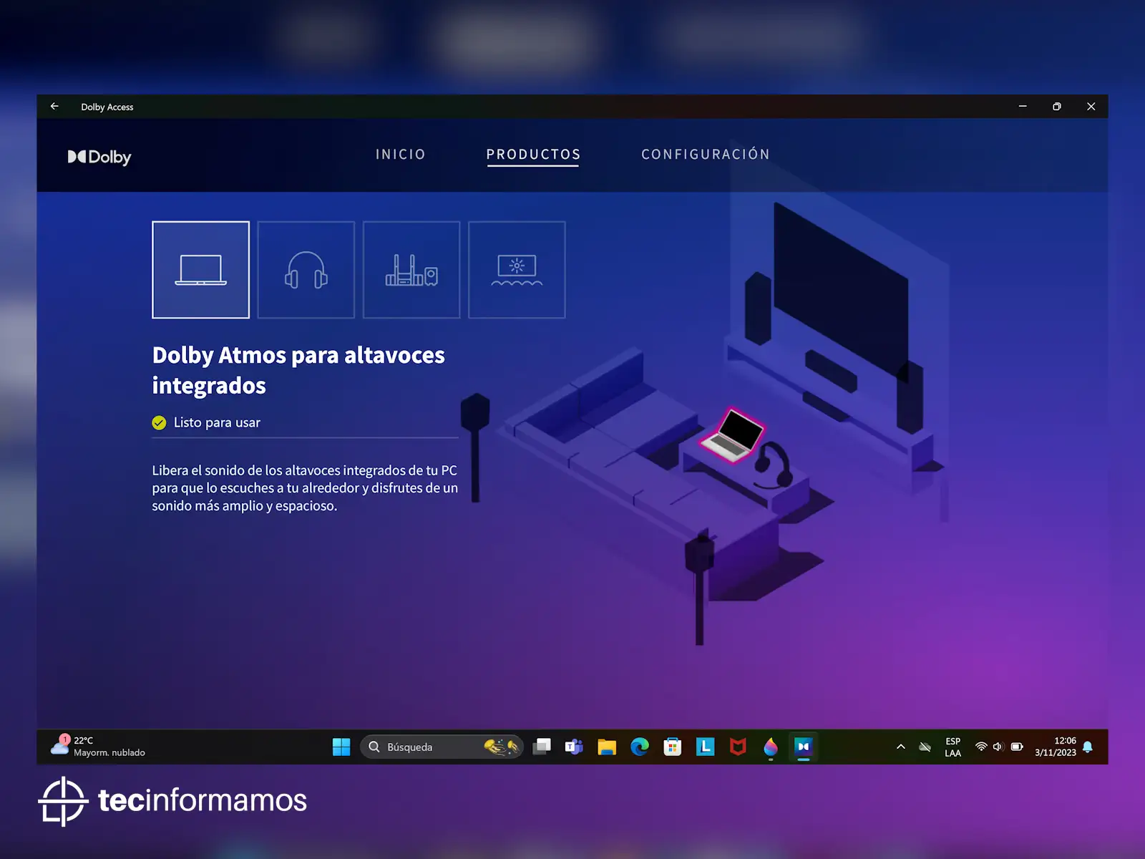This screenshot has width=1145, height=859.
Task: Open the weather widget showing 22°C
Action: 98,747
